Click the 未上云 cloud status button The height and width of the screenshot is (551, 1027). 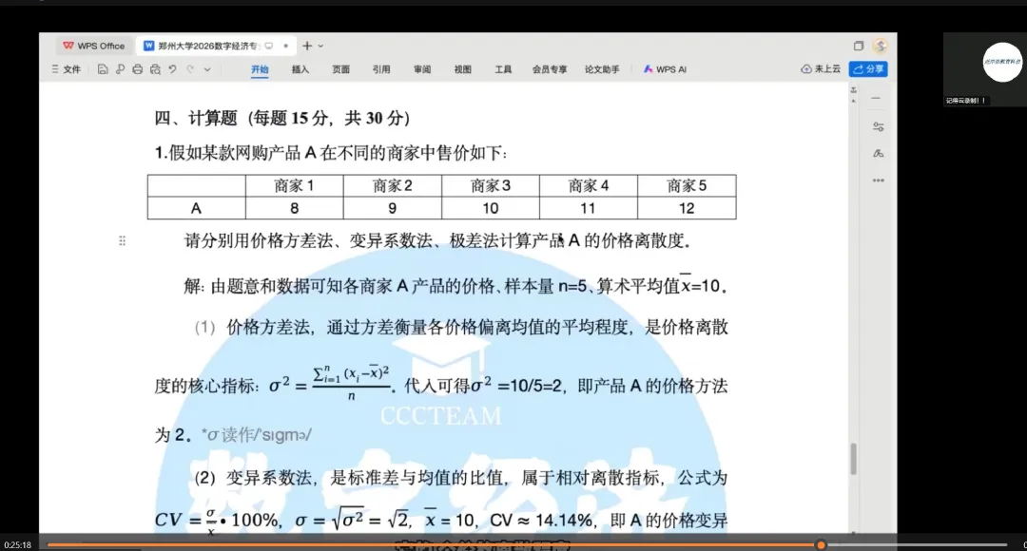[x=821, y=68]
